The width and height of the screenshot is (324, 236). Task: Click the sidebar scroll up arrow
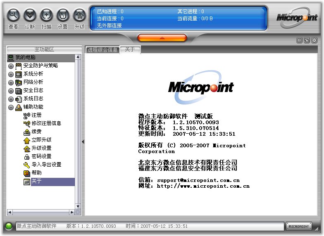[78, 57]
